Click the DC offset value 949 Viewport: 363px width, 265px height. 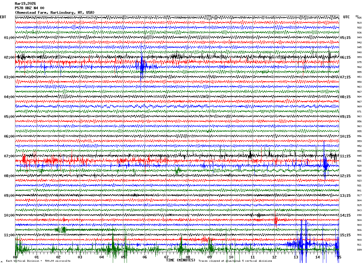coord(359,38)
